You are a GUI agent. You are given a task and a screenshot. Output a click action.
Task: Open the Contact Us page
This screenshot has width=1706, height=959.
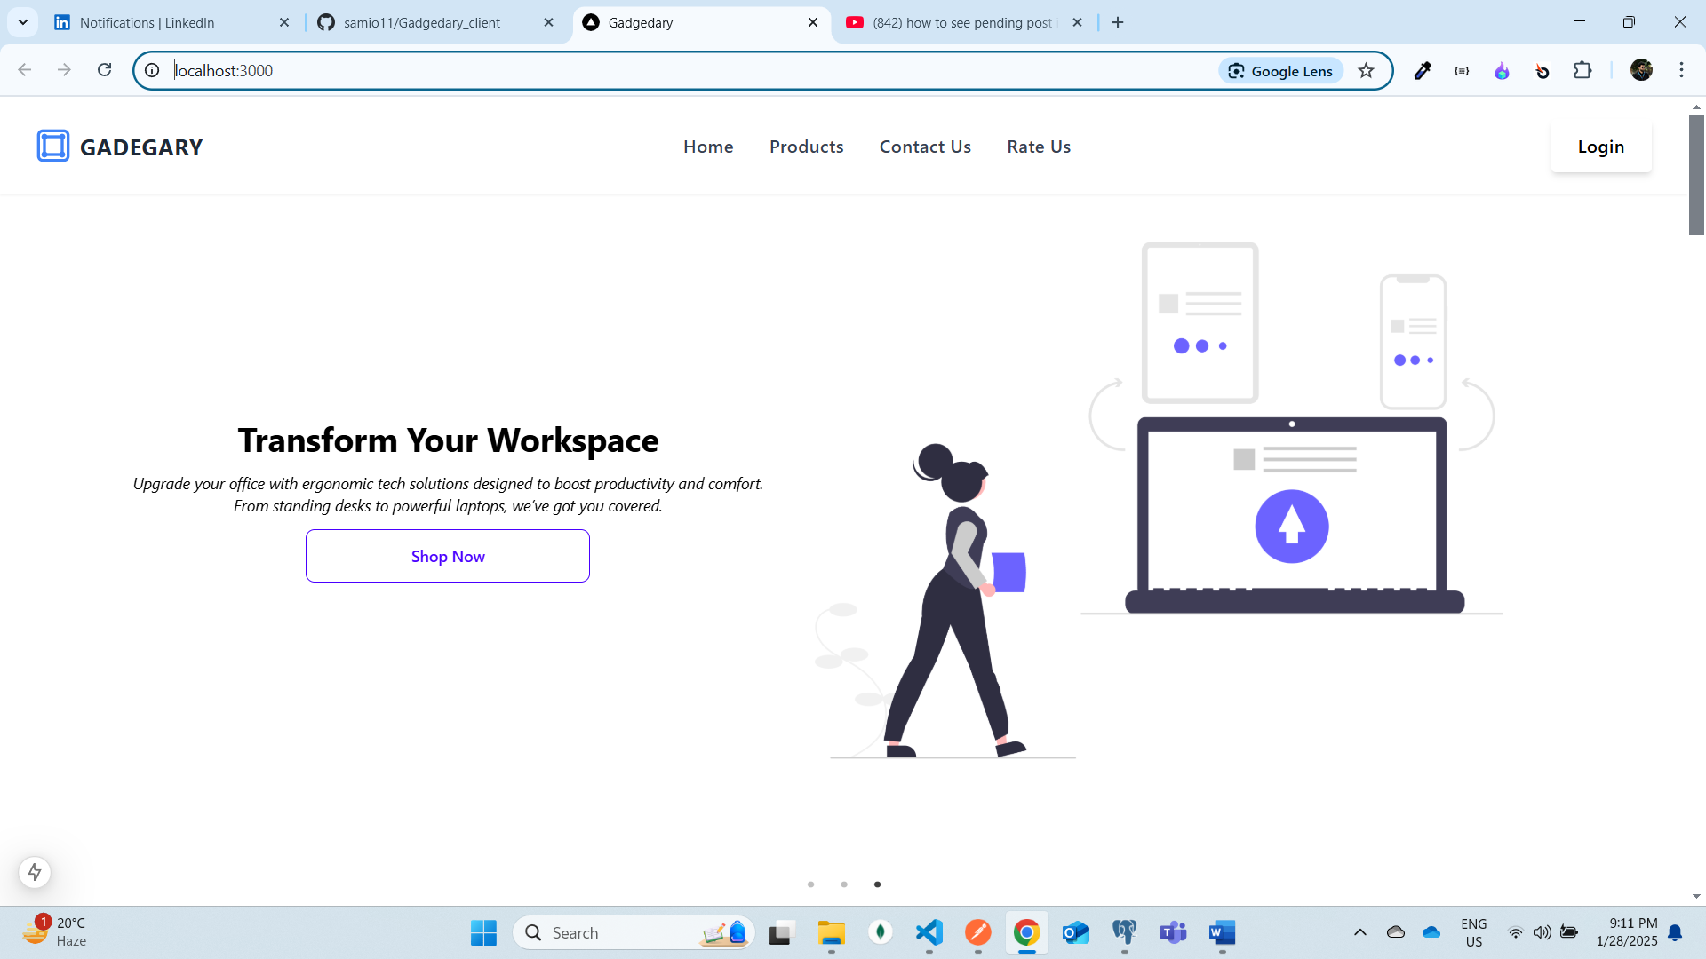tap(925, 147)
